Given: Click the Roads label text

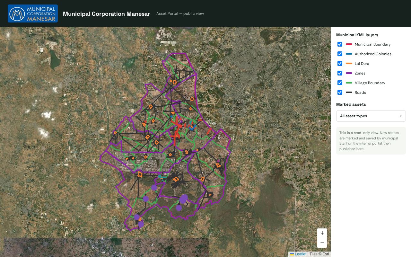Looking at the screenshot, I should tap(360, 93).
